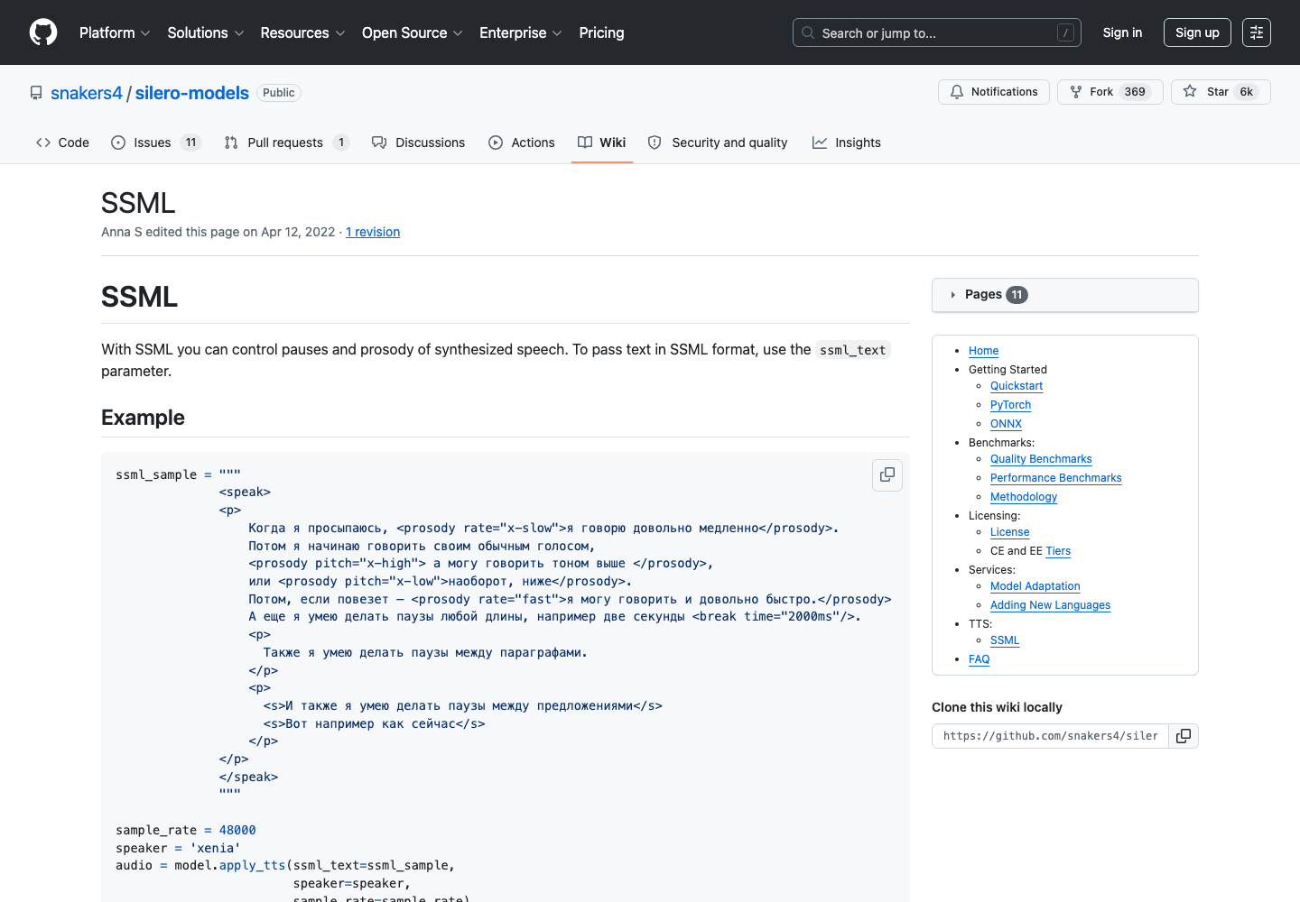Click the Sign up button
Viewport: 1300px width, 902px height.
[x=1197, y=32]
